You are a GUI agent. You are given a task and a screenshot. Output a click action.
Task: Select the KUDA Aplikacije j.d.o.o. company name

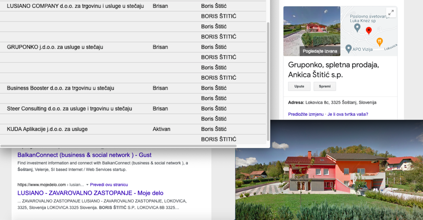47,129
